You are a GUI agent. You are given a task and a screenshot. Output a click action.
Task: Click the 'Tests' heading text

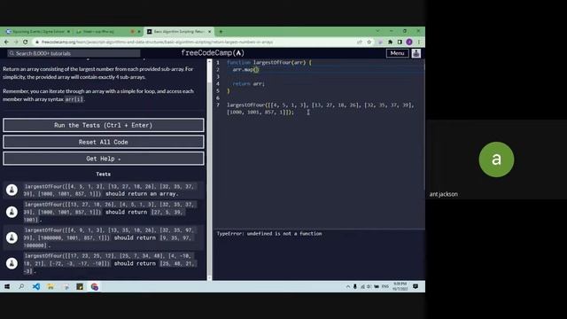click(x=104, y=174)
